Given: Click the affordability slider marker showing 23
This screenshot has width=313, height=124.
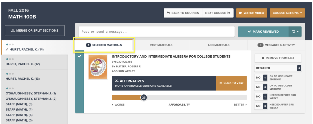Looking at the screenshot, I should click(144, 97).
